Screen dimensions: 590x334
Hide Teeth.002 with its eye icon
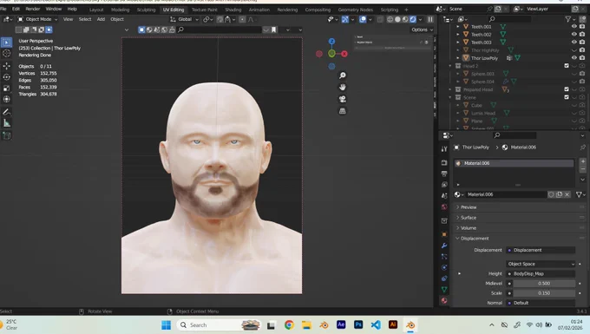(x=574, y=34)
